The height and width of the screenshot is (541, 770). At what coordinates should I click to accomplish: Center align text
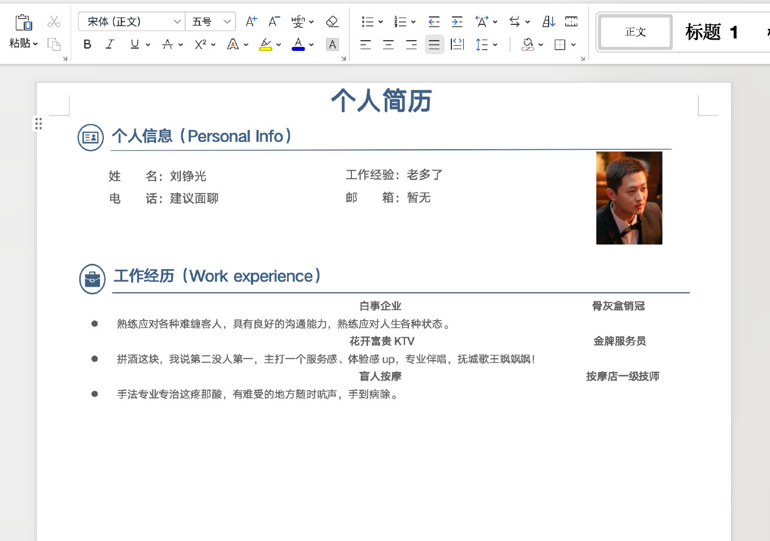388,44
